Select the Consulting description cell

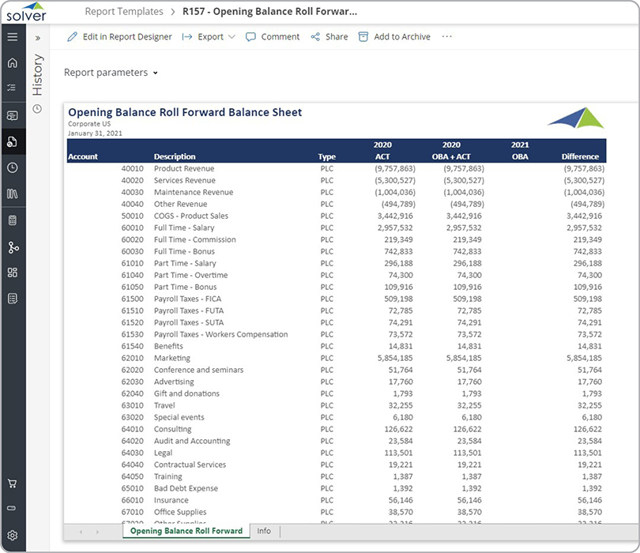coord(173,429)
